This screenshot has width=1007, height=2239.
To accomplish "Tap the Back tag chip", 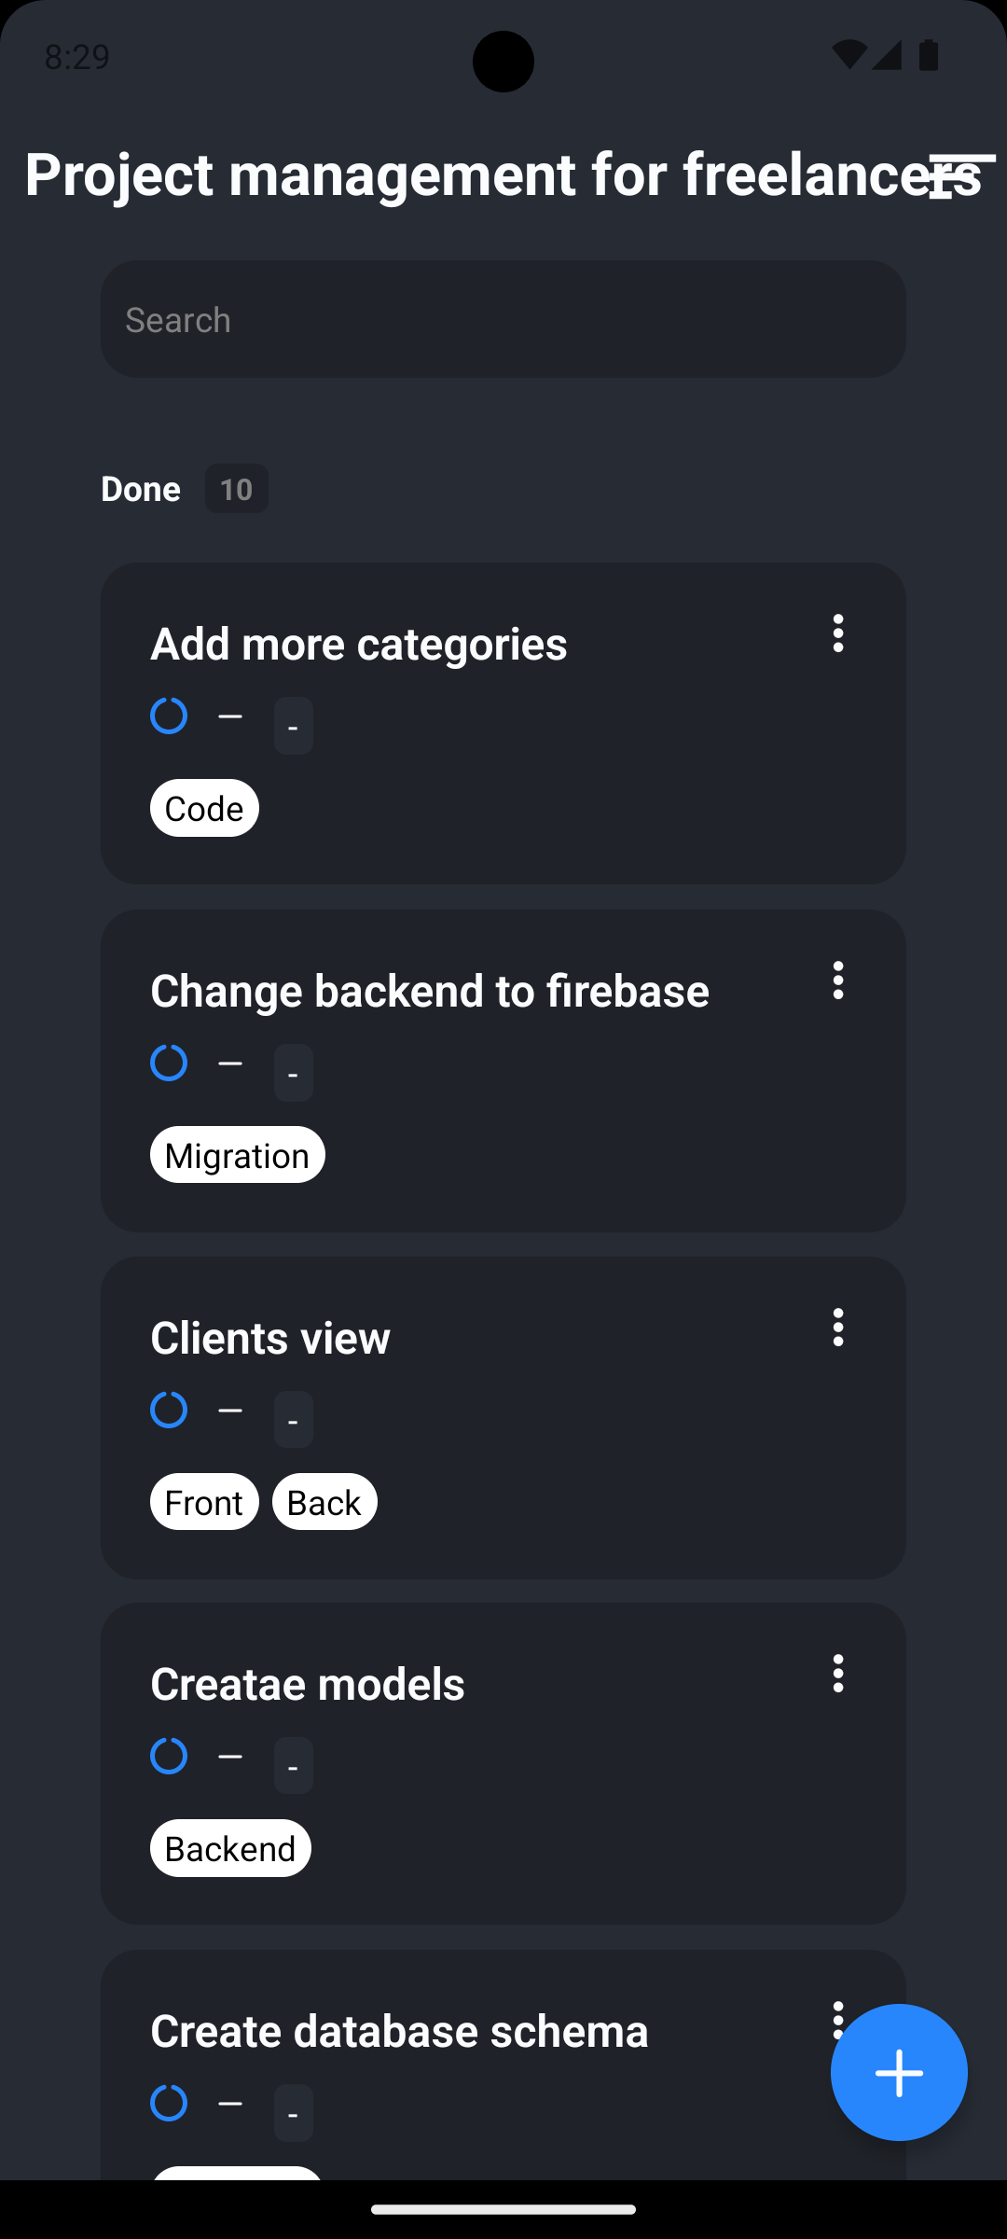I will coord(324,1502).
